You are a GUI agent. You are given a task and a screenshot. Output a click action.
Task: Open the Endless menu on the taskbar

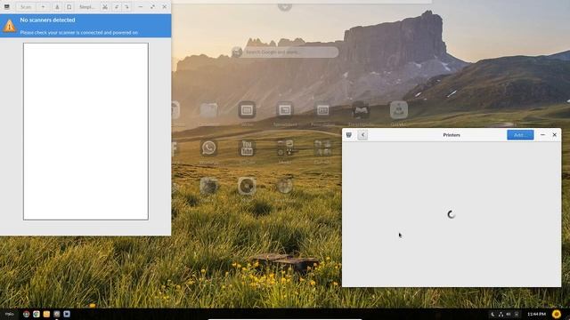pos(9,314)
